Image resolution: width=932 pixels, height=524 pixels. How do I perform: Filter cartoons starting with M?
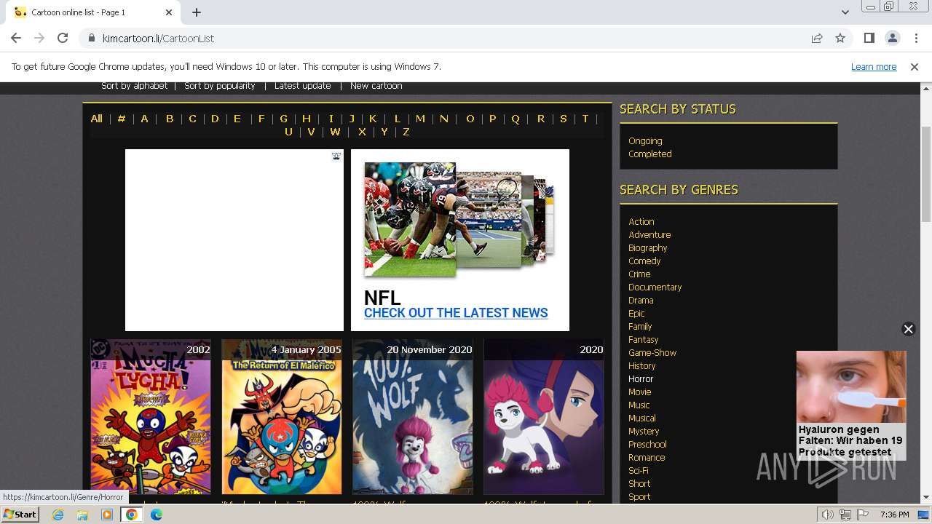pos(420,119)
